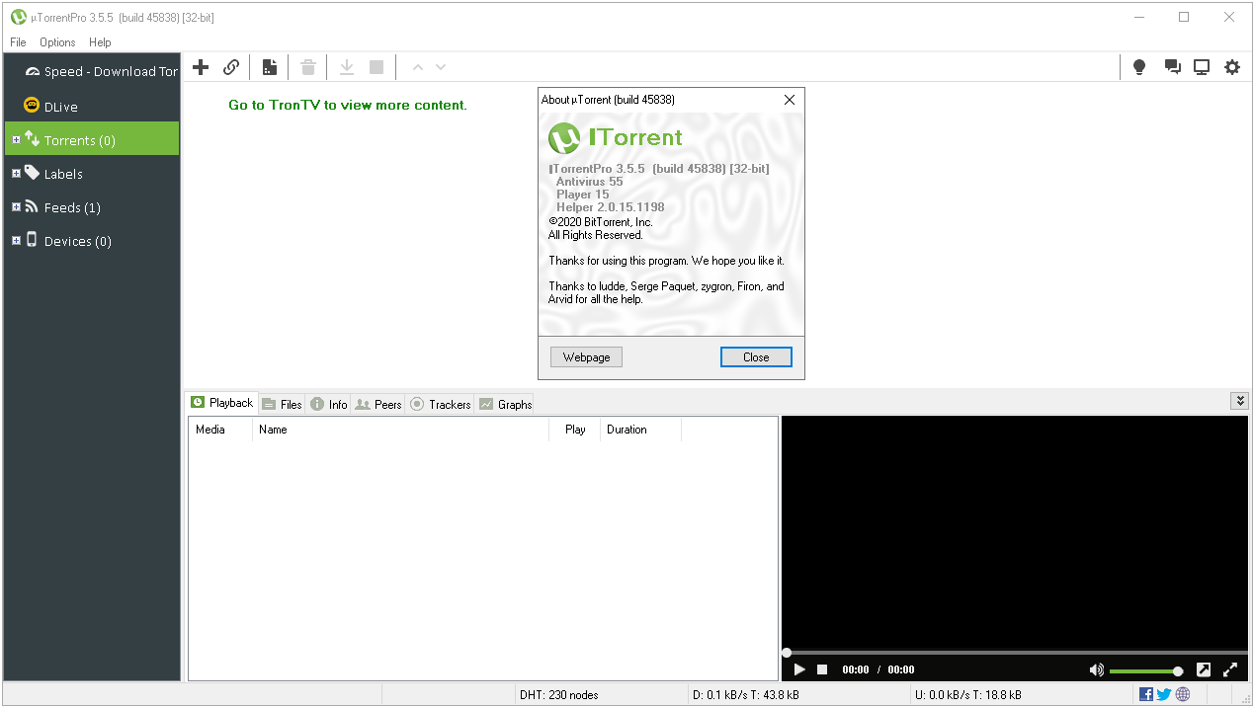Click Webpage button in About dialog
Viewport: 1254px width, 708px height.
pyautogui.click(x=586, y=357)
